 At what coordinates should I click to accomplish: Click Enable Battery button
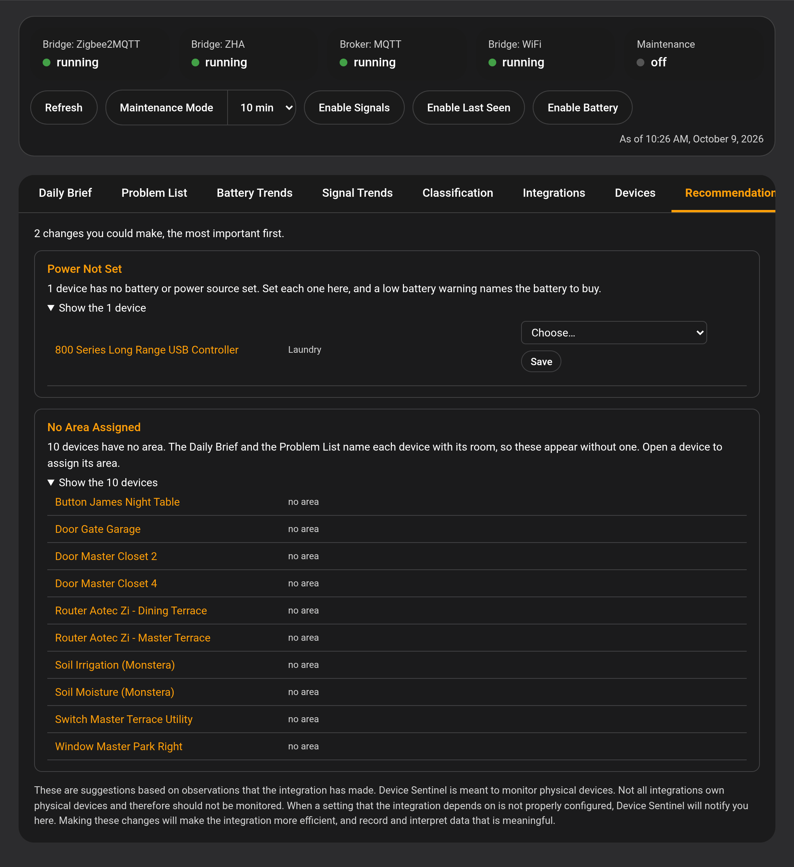582,108
